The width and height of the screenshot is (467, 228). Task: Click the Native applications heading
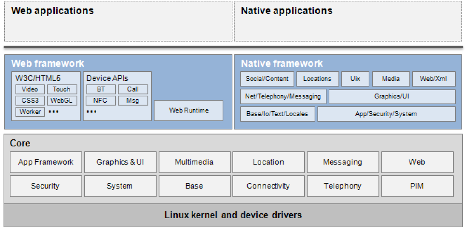(x=286, y=11)
